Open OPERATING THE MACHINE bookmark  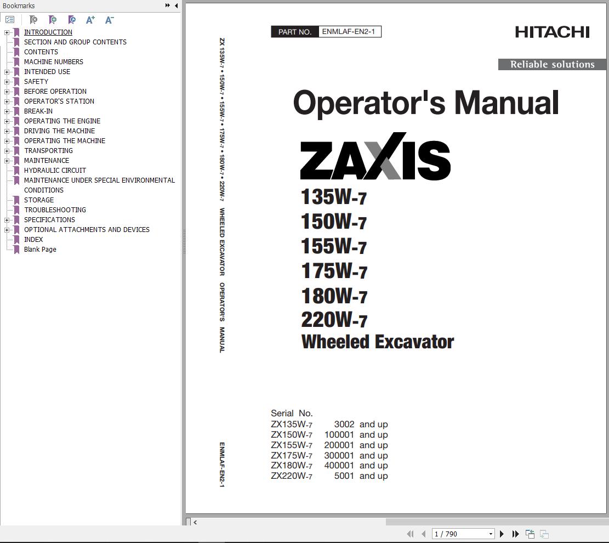click(65, 141)
